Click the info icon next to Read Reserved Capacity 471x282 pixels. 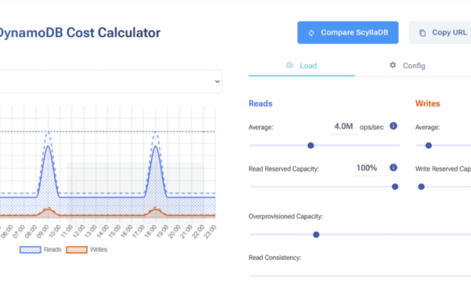[x=394, y=167]
